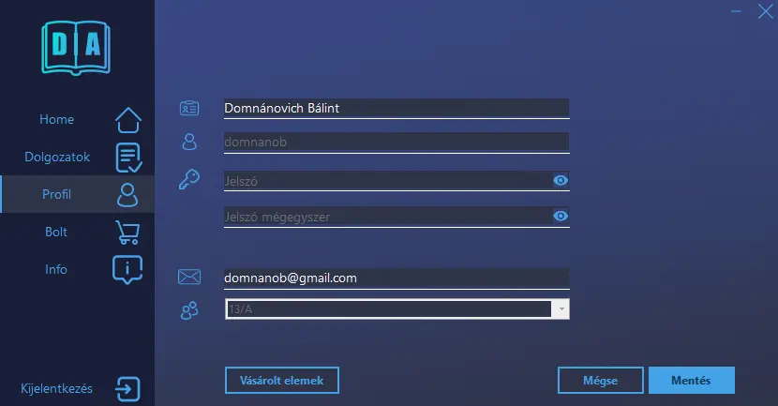Expand the 13/A class dropdown arrow
This screenshot has width=778, height=406.
coord(561,308)
